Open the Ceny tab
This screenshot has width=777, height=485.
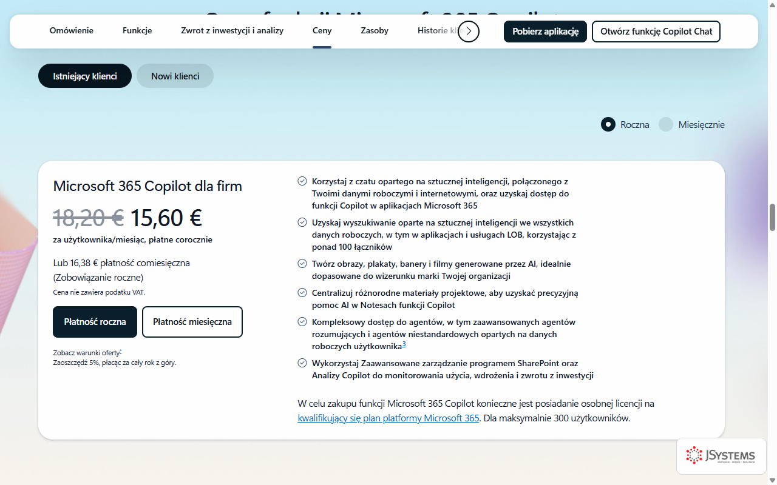click(322, 31)
